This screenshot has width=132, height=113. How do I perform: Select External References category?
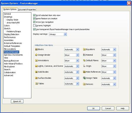click(x=13, y=43)
